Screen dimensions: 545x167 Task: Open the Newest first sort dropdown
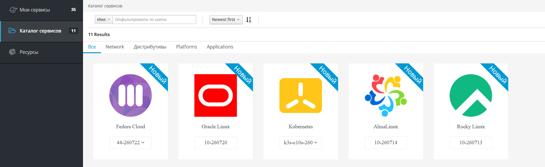(226, 20)
